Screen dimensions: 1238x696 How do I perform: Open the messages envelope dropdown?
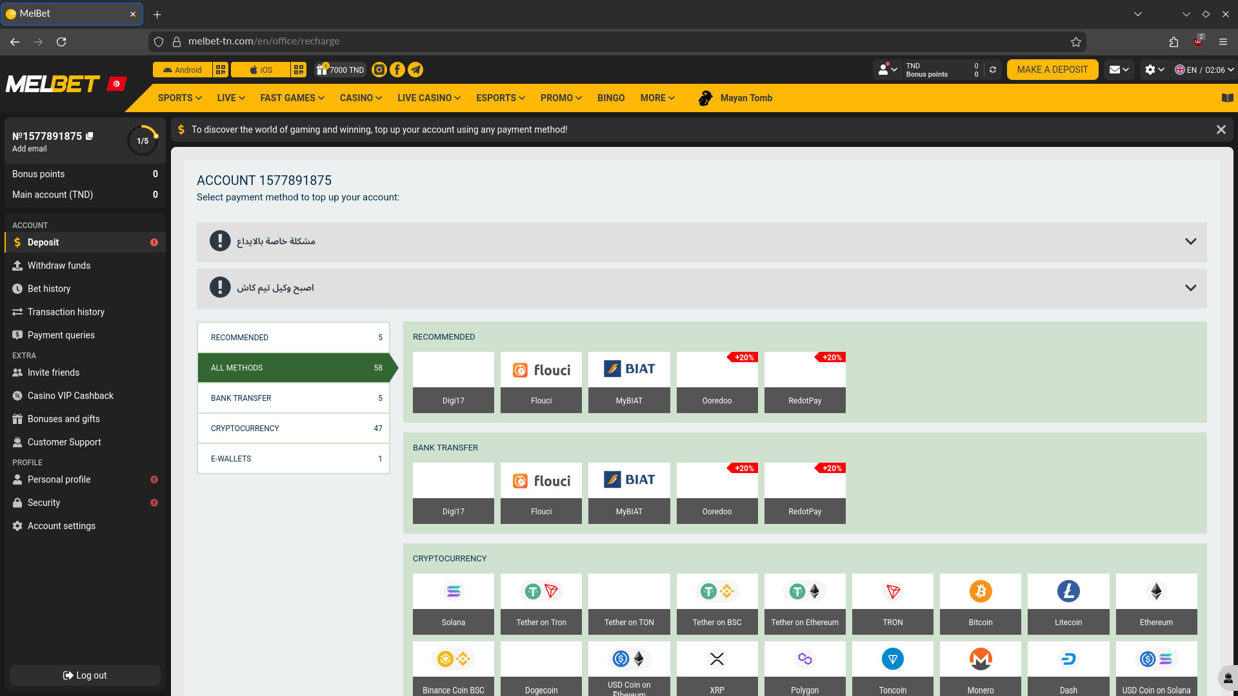[x=1119, y=70]
